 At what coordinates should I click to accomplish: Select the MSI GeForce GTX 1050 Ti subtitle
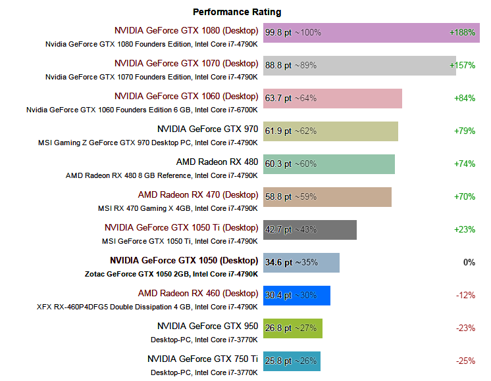[x=180, y=241]
